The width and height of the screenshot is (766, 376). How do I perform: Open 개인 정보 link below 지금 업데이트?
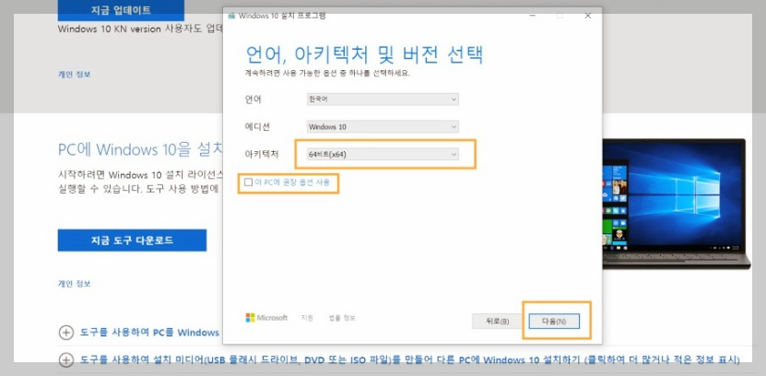click(x=75, y=75)
